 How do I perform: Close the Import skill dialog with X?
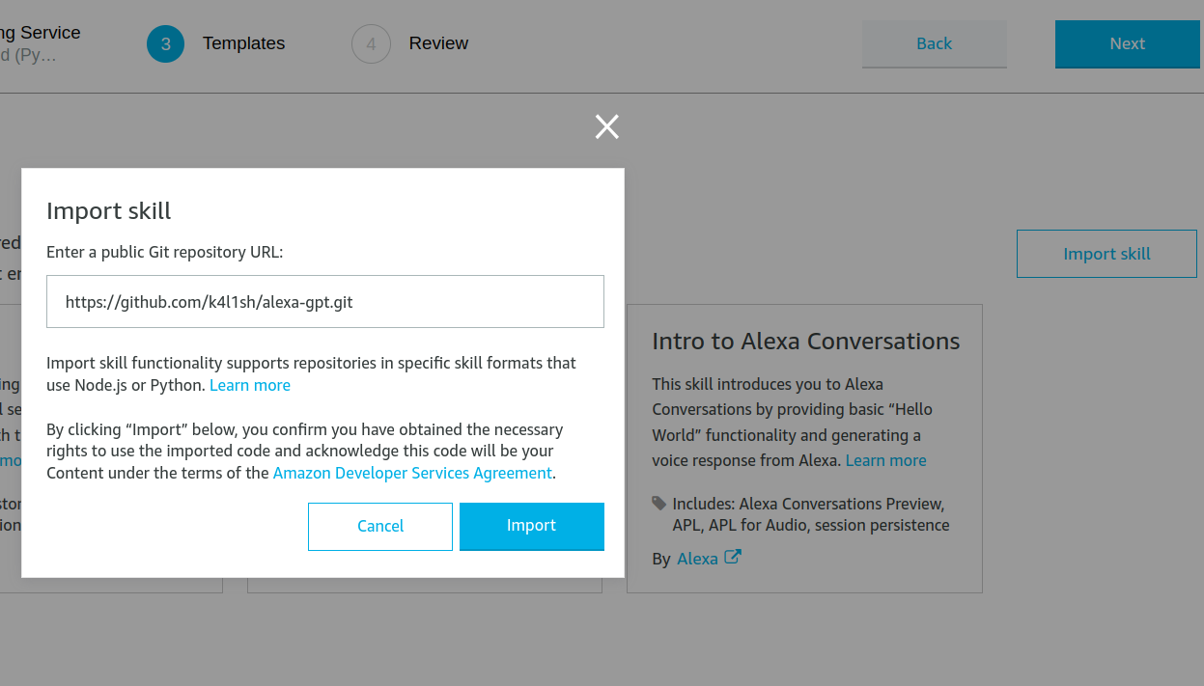pyautogui.click(x=607, y=126)
